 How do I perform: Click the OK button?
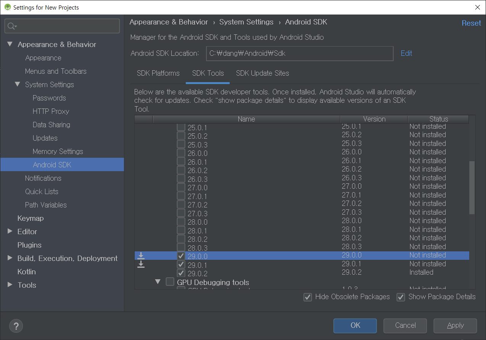click(355, 325)
